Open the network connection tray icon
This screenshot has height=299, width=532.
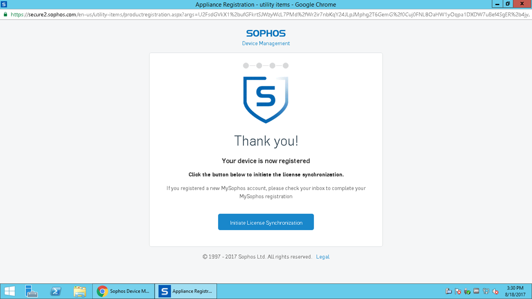(486, 291)
